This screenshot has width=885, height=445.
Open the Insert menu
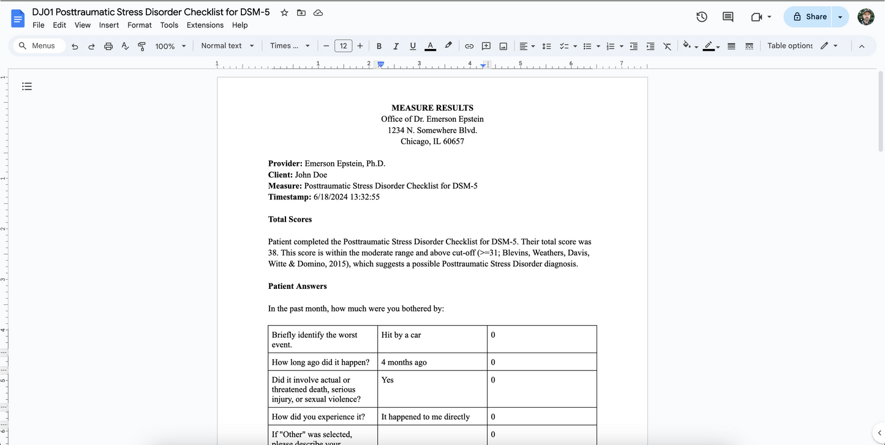tap(109, 25)
